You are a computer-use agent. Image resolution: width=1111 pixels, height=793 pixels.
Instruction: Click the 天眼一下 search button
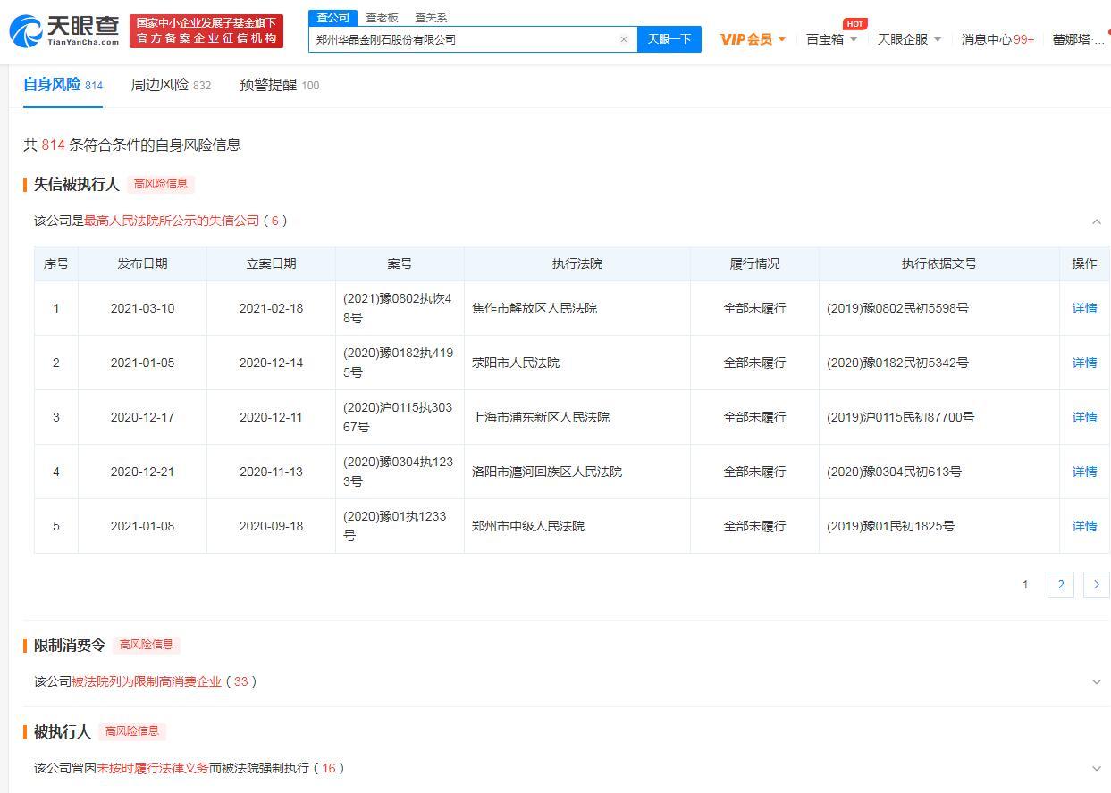[669, 39]
